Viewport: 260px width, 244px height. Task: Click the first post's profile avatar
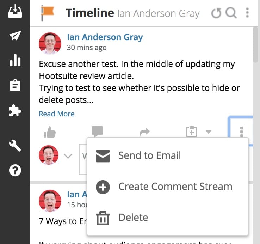click(50, 43)
